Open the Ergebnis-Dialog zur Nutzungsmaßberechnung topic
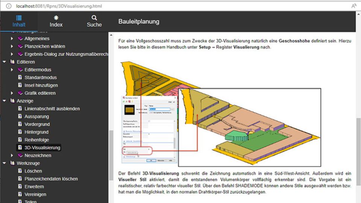The image size is (361, 203). click(x=66, y=54)
